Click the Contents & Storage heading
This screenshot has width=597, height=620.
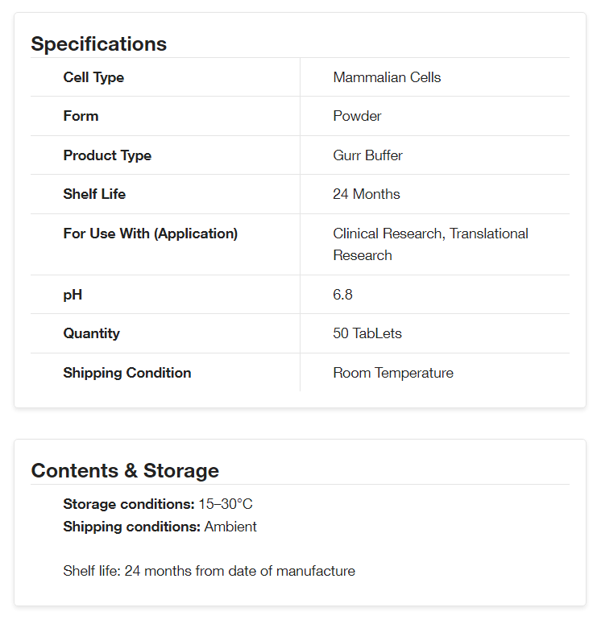[125, 471]
